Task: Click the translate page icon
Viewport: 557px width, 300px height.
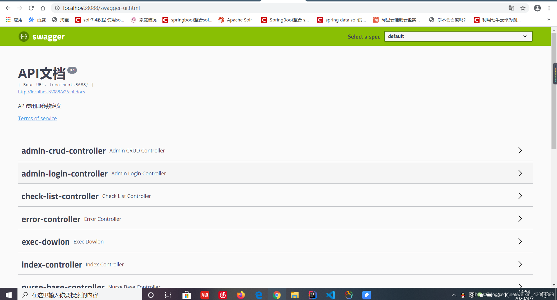Action: [x=511, y=8]
